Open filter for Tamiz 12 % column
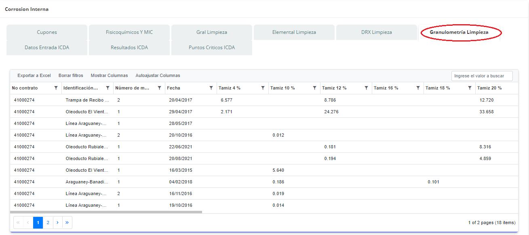 (366, 88)
